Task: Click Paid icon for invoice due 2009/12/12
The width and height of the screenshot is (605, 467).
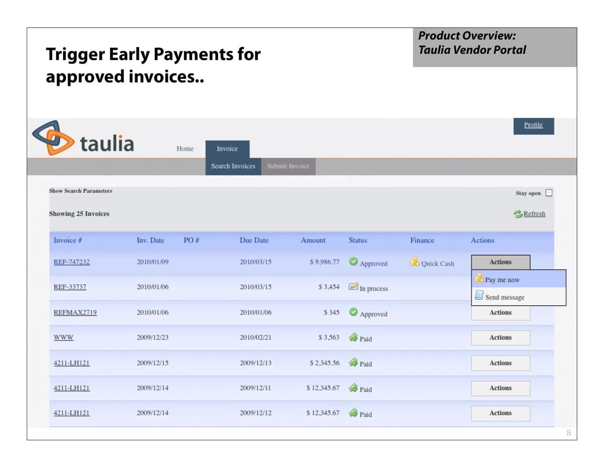Action: tap(353, 413)
